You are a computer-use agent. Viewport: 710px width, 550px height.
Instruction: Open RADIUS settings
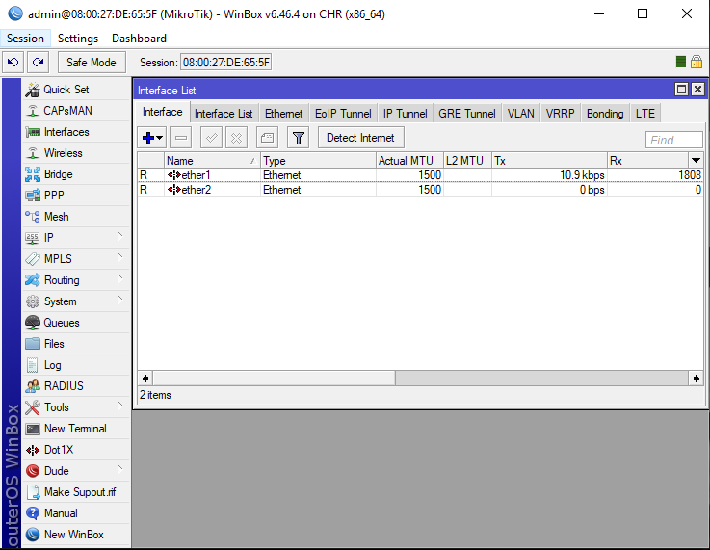[76, 386]
